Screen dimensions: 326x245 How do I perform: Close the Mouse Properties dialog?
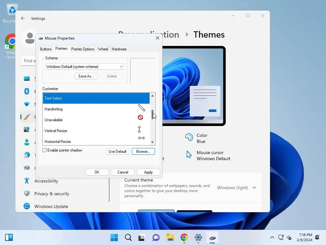pos(158,38)
